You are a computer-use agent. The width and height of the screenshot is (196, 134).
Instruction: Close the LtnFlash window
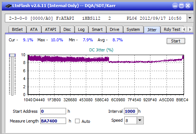(188, 6)
